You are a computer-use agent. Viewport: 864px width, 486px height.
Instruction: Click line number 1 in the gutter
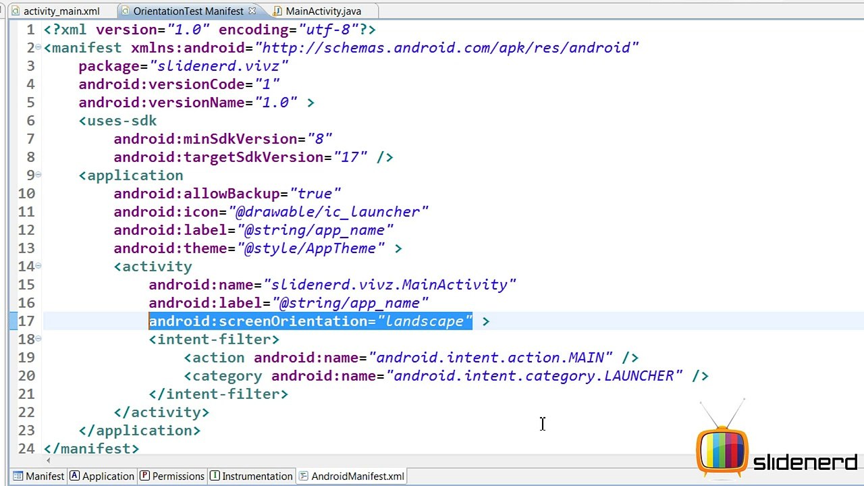(x=30, y=30)
